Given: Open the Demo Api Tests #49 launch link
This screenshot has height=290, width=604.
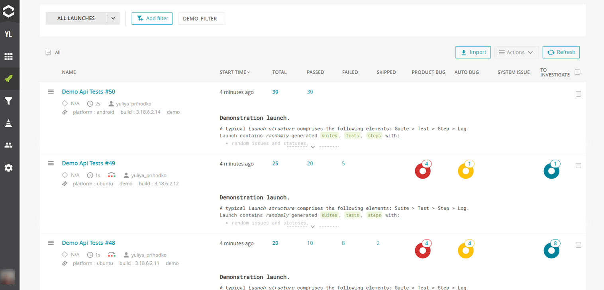Looking at the screenshot, I should [x=88, y=163].
